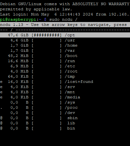Click the 6,9 MiB size value
The height and width of the screenshot is (146, 130).
tap(19, 66)
